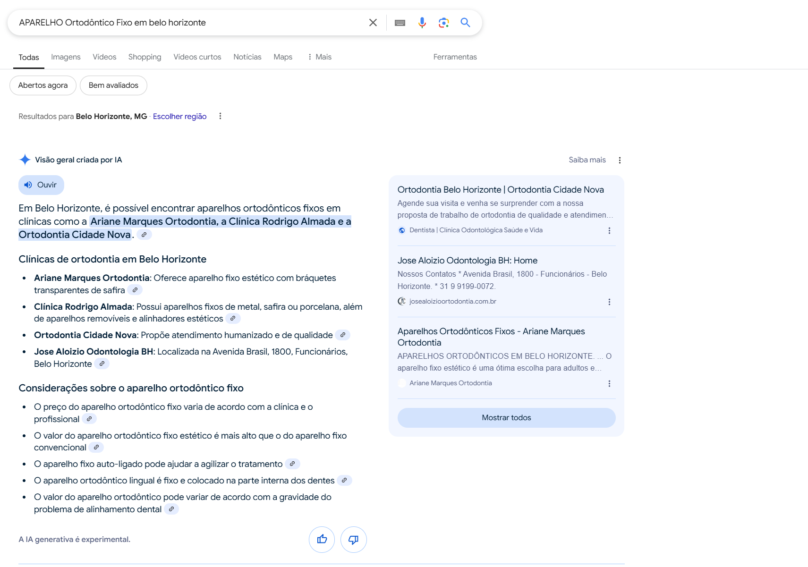Open the on-screen keyboard icon
Screen dimensions: 808x567
point(400,23)
